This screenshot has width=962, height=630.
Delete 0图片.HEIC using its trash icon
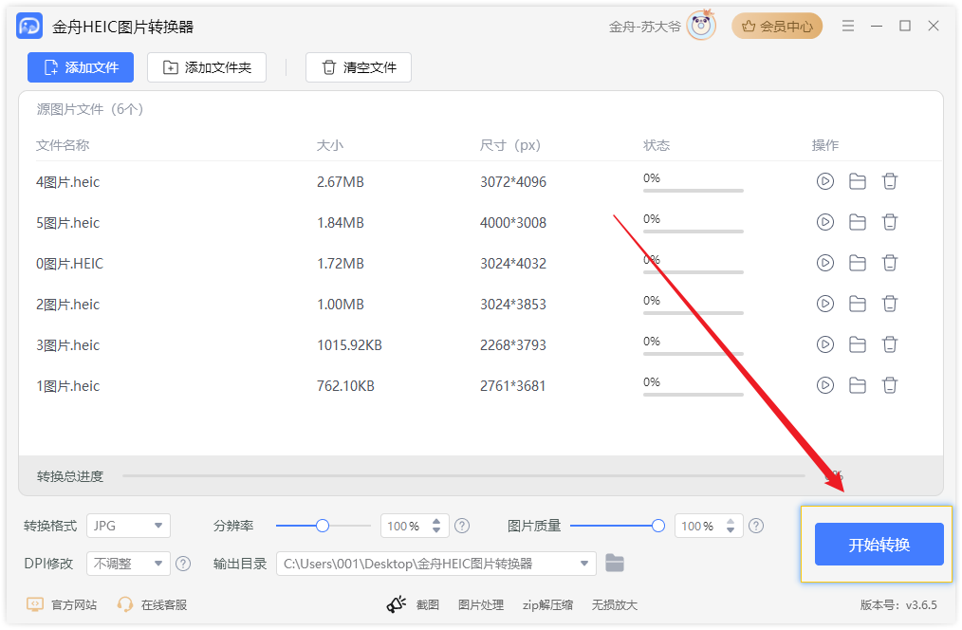(890, 263)
